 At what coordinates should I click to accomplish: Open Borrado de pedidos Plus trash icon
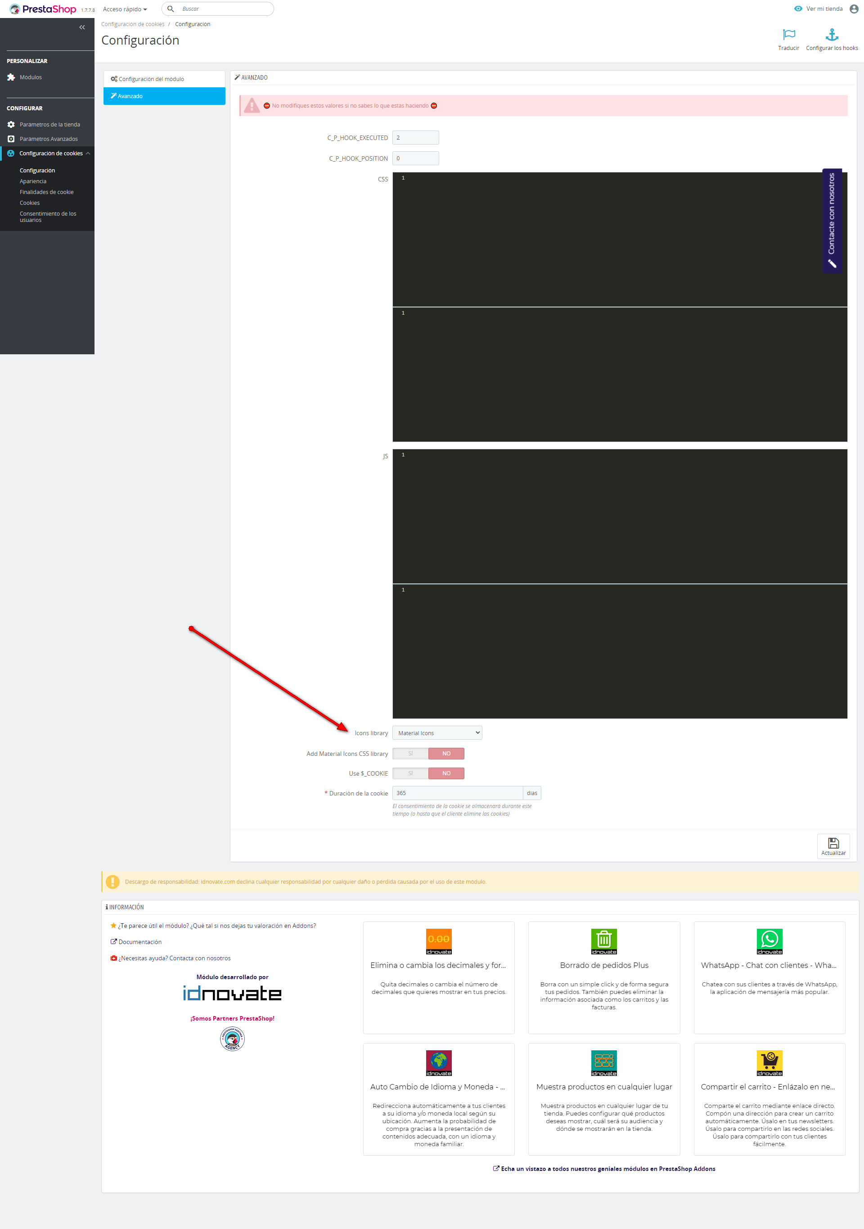pos(603,941)
